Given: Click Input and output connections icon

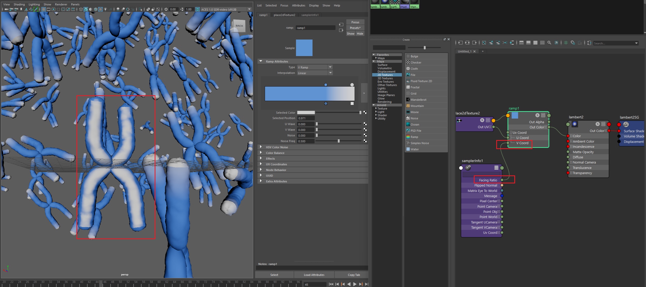Looking at the screenshot, I should (468, 43).
